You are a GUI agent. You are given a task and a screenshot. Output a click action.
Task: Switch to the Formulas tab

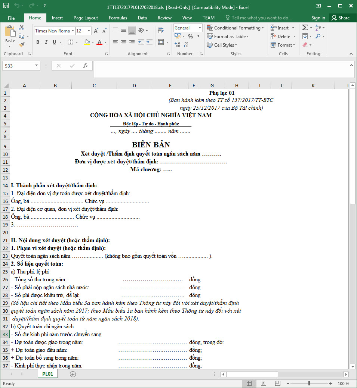(118, 18)
